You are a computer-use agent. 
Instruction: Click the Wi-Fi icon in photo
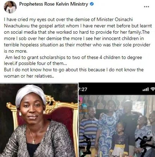[x=153, y=89]
